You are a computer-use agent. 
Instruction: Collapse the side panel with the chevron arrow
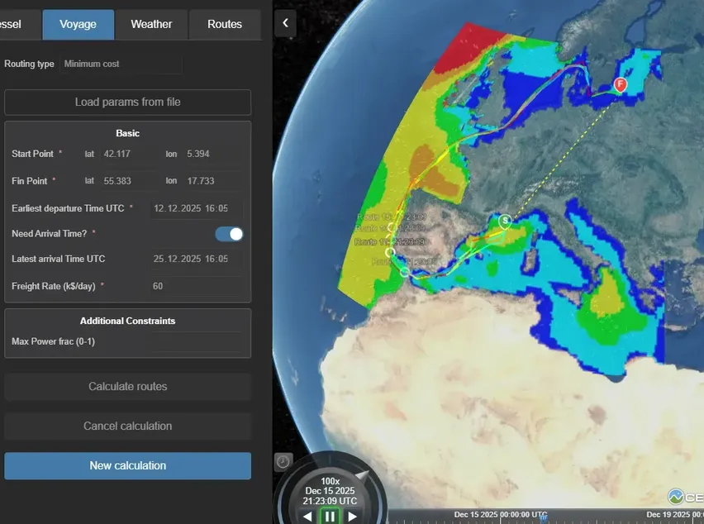coord(285,23)
